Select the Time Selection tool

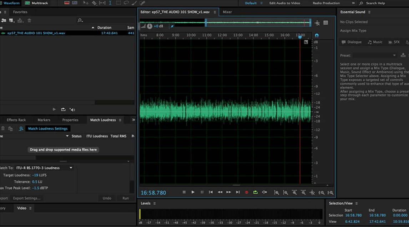(110, 3)
